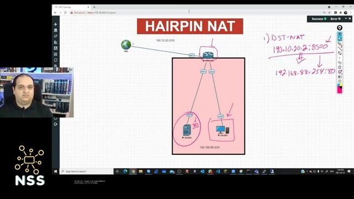The height and width of the screenshot is (199, 354).
Task: Click the network swap arrows sidebar icon
Action: [55, 36]
